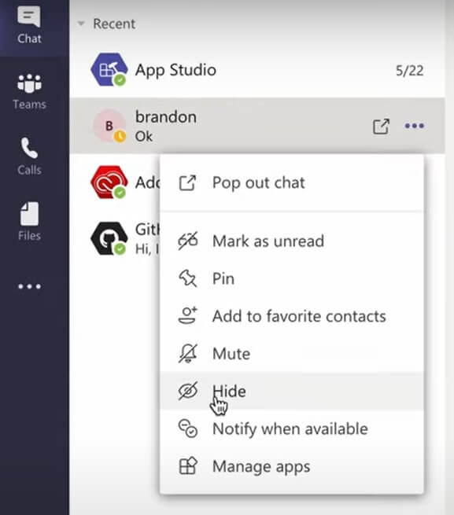Click the Manage apps grid icon
The height and width of the screenshot is (515, 454).
(188, 466)
